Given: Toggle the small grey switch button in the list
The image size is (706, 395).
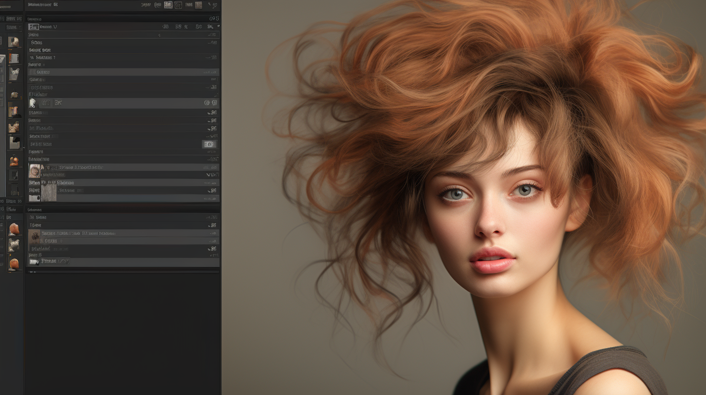Looking at the screenshot, I should (x=209, y=144).
